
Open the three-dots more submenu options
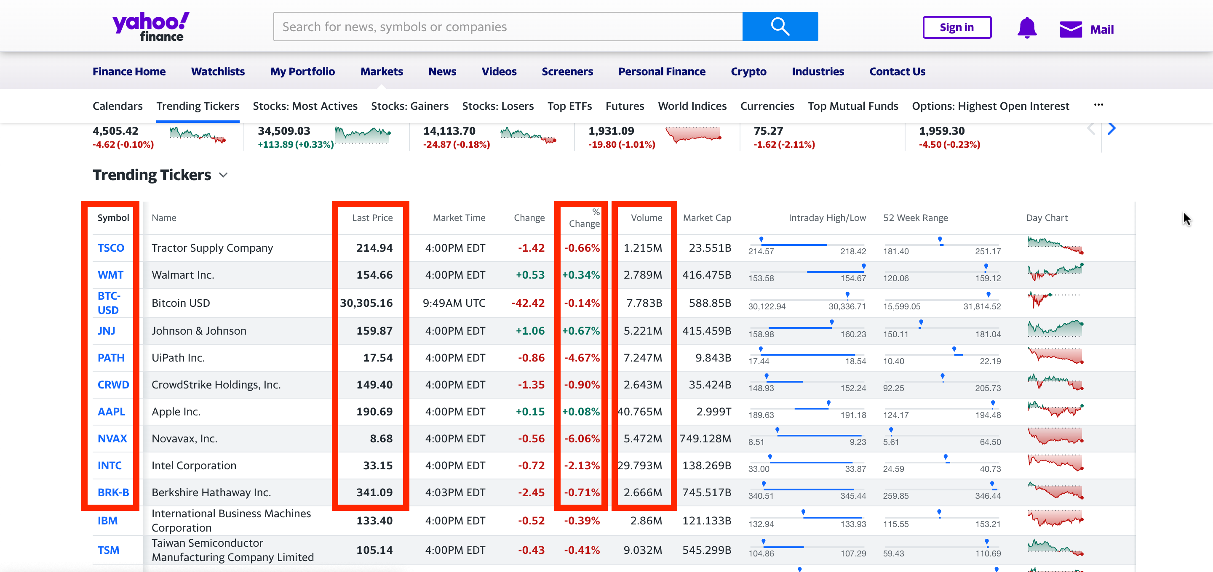point(1098,105)
